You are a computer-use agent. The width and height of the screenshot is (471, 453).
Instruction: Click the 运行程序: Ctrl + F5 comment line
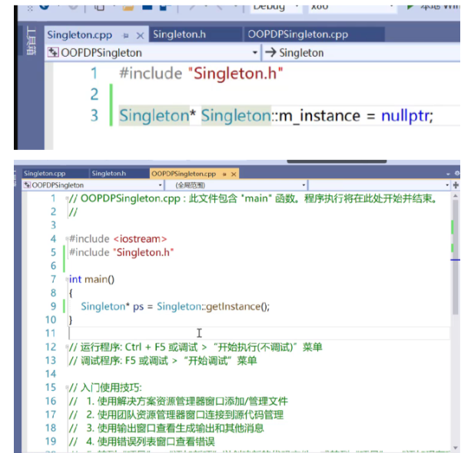[x=196, y=347]
